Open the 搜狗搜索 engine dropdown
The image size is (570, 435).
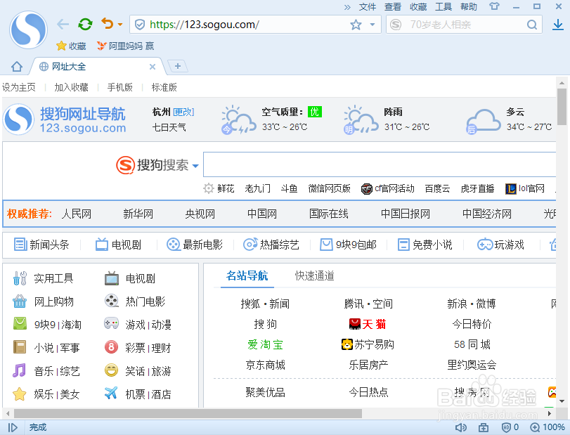click(x=195, y=166)
